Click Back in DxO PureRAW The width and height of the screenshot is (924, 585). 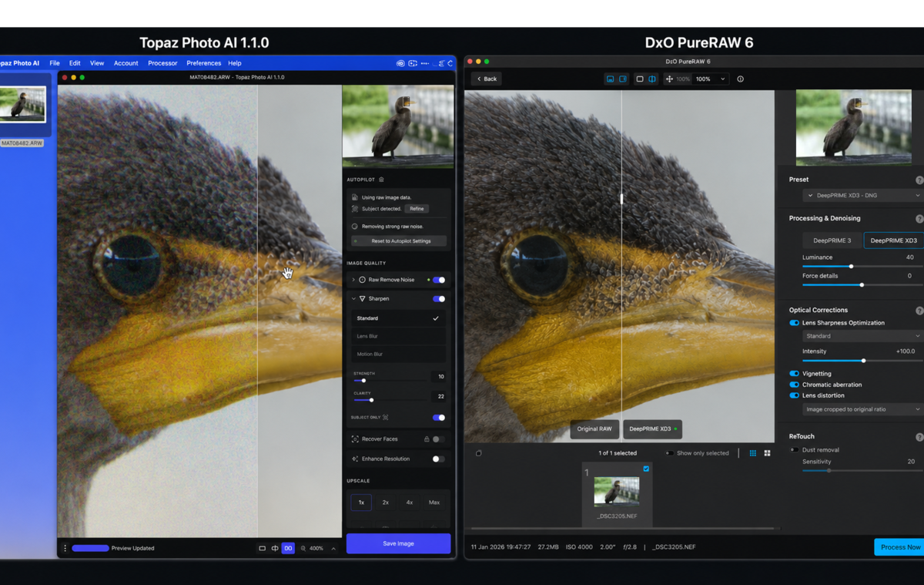[487, 79]
